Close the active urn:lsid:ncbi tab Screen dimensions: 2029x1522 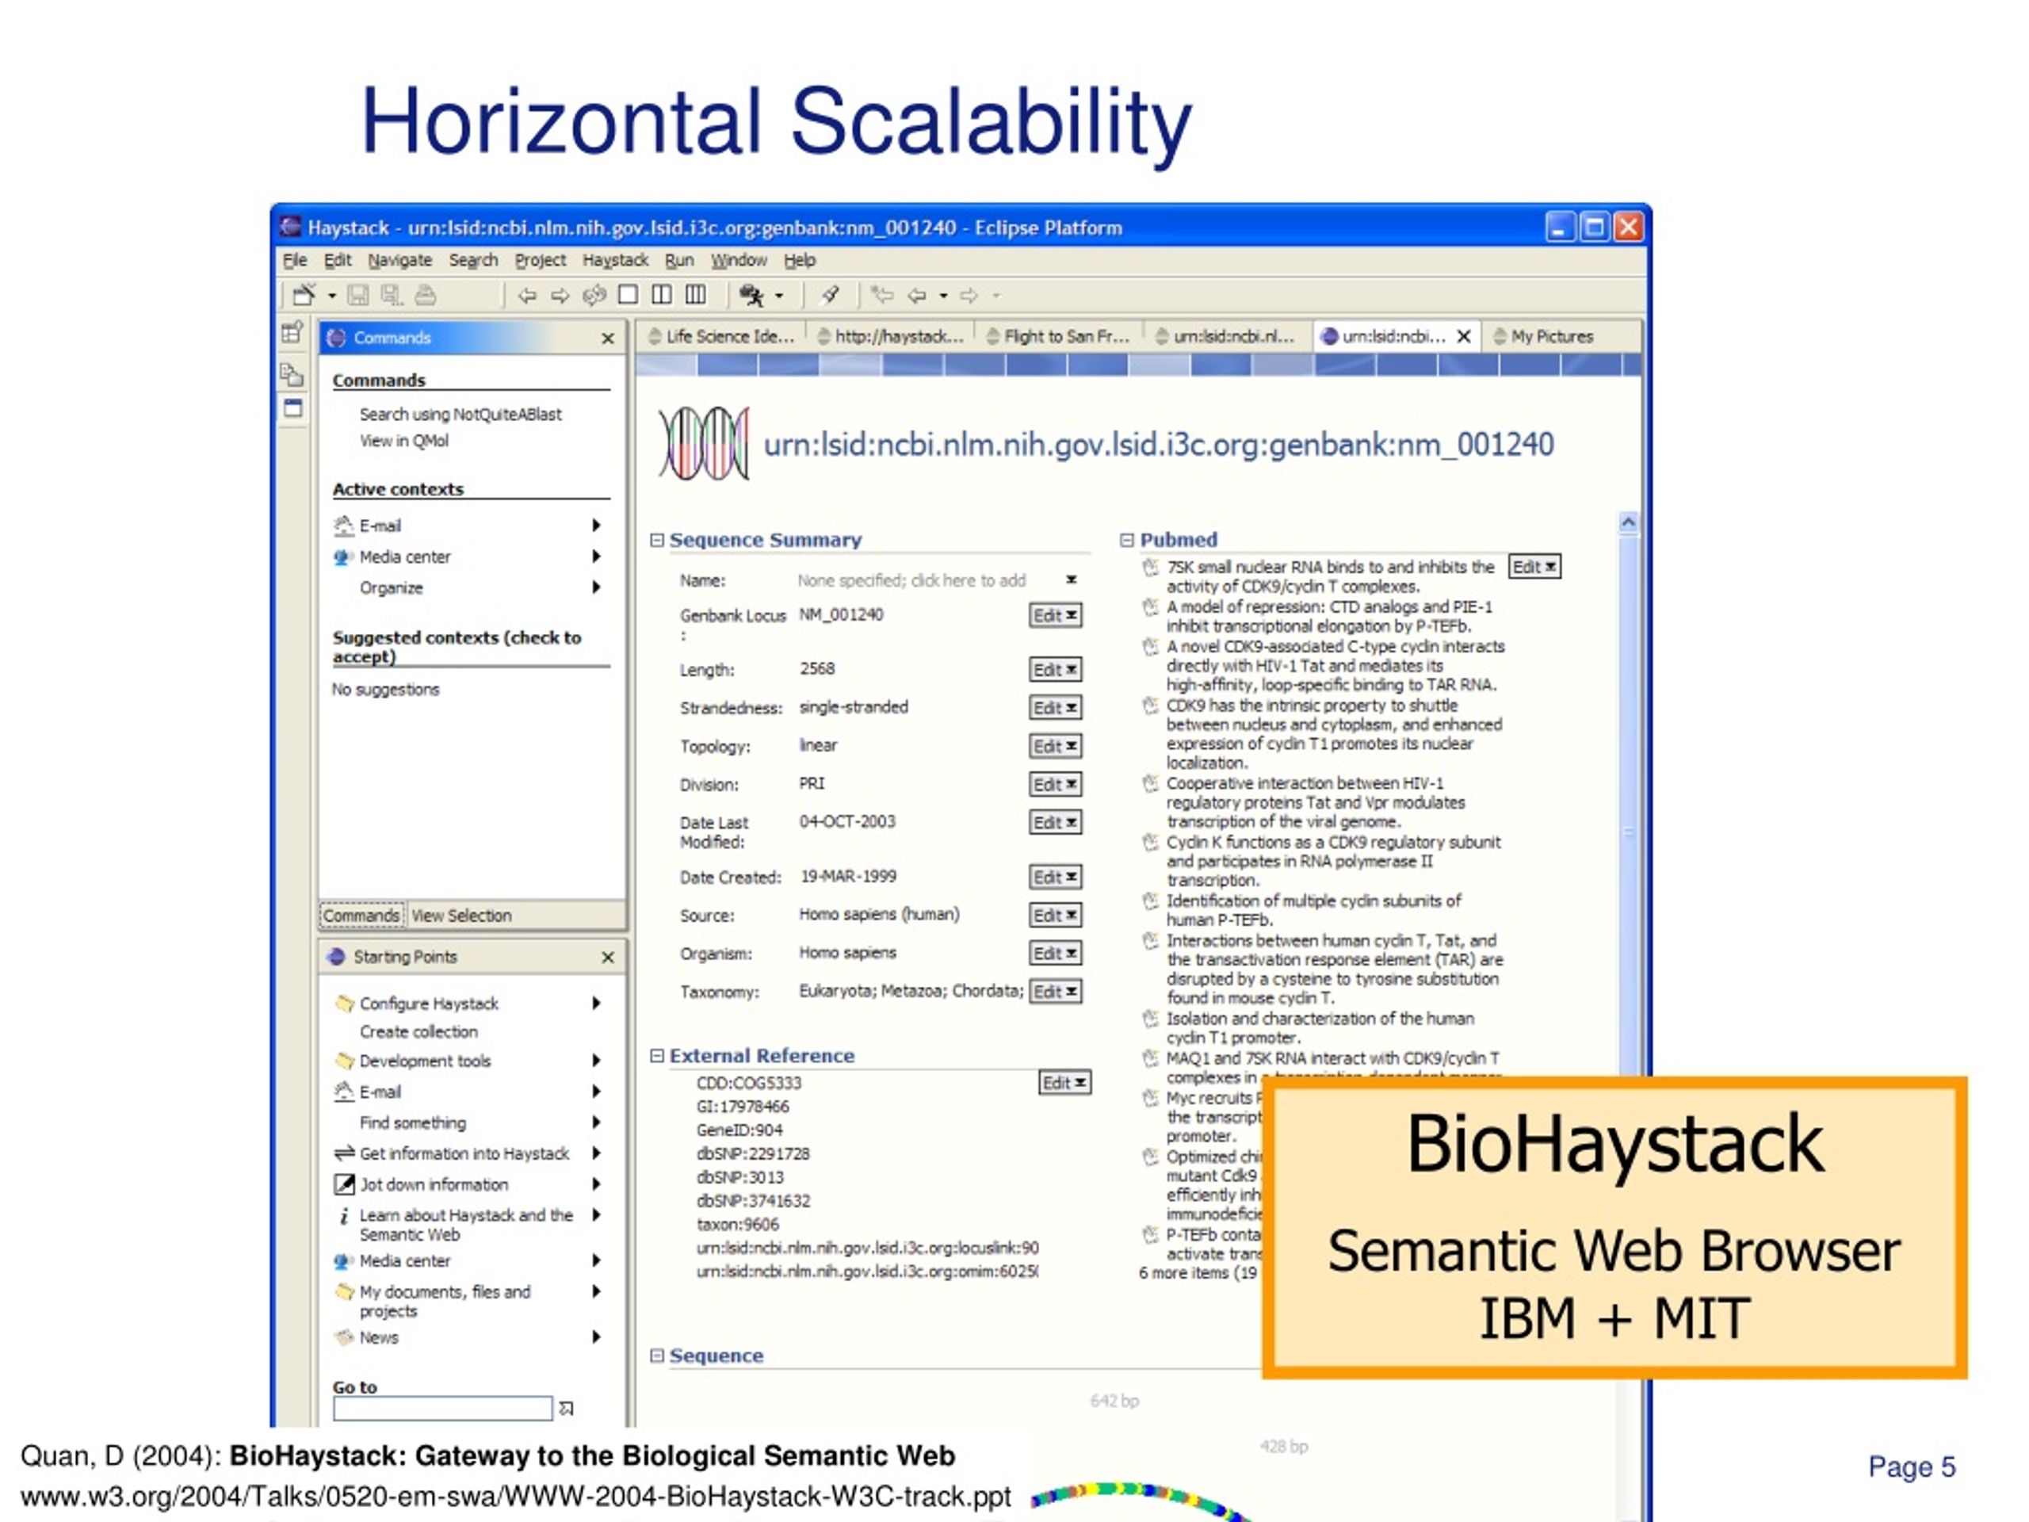(1464, 336)
